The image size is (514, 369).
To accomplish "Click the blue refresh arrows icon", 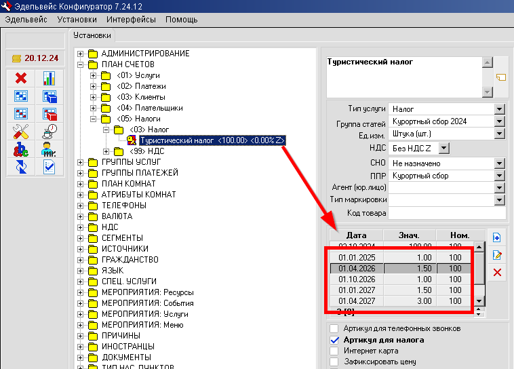I will point(20,167).
